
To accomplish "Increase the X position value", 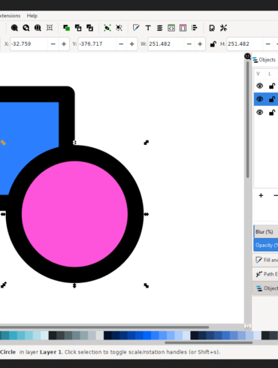I will pyautogui.click(x=64, y=44).
